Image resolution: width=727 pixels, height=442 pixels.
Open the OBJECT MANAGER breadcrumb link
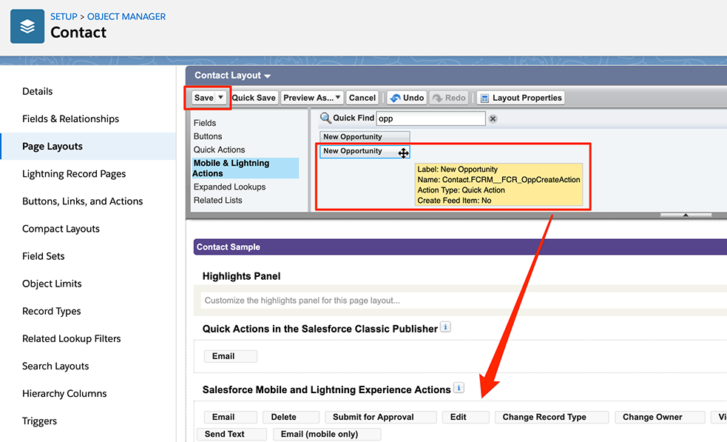(126, 16)
